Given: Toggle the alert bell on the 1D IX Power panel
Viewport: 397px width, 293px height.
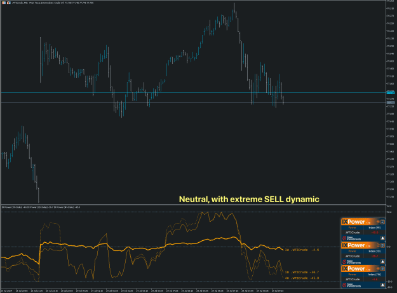Looking at the screenshot, I should [x=382, y=262].
